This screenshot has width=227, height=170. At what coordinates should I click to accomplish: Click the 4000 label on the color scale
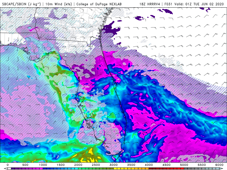click(x=149, y=165)
